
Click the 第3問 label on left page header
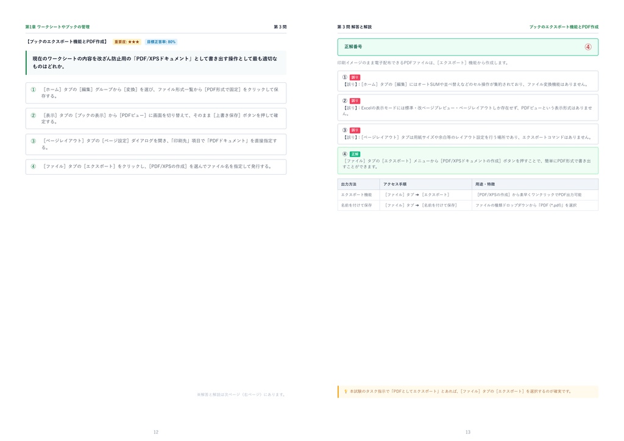coord(280,27)
